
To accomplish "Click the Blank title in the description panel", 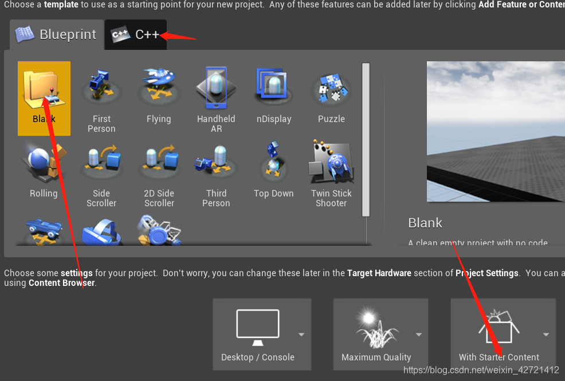I will 425,223.
